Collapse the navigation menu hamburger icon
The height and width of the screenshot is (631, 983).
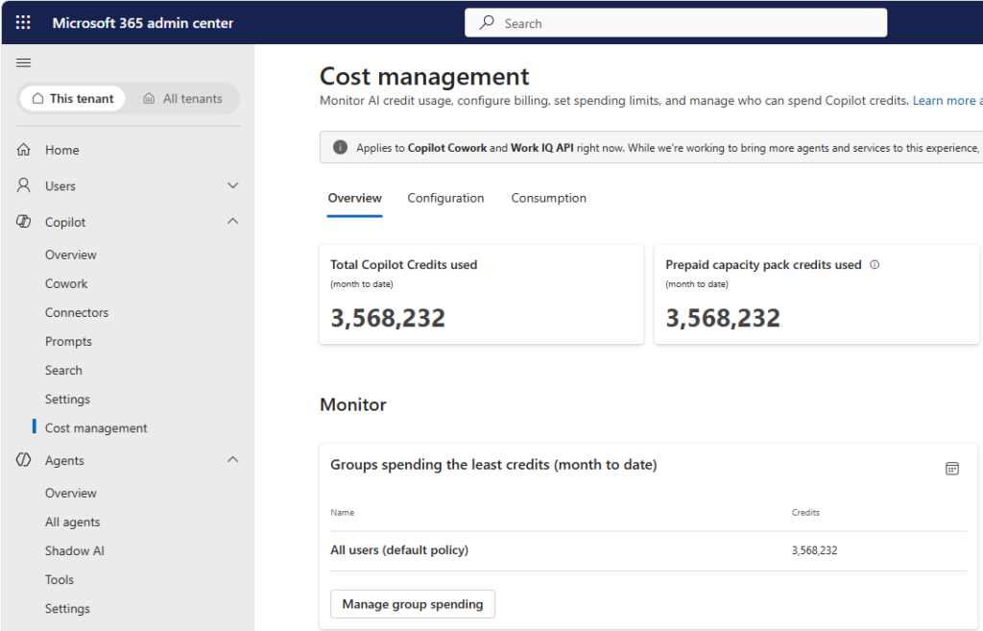[x=23, y=62]
